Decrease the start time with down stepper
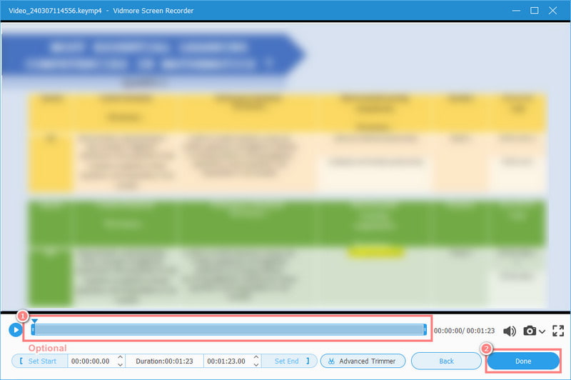The width and height of the screenshot is (571, 380). point(120,365)
